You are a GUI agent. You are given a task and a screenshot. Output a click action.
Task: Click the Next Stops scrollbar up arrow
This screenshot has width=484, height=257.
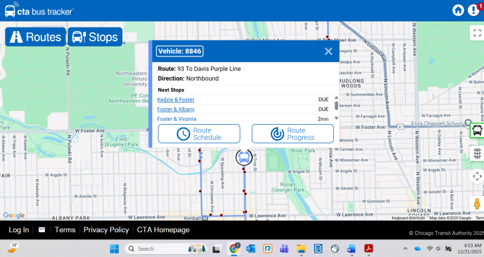click(337, 97)
